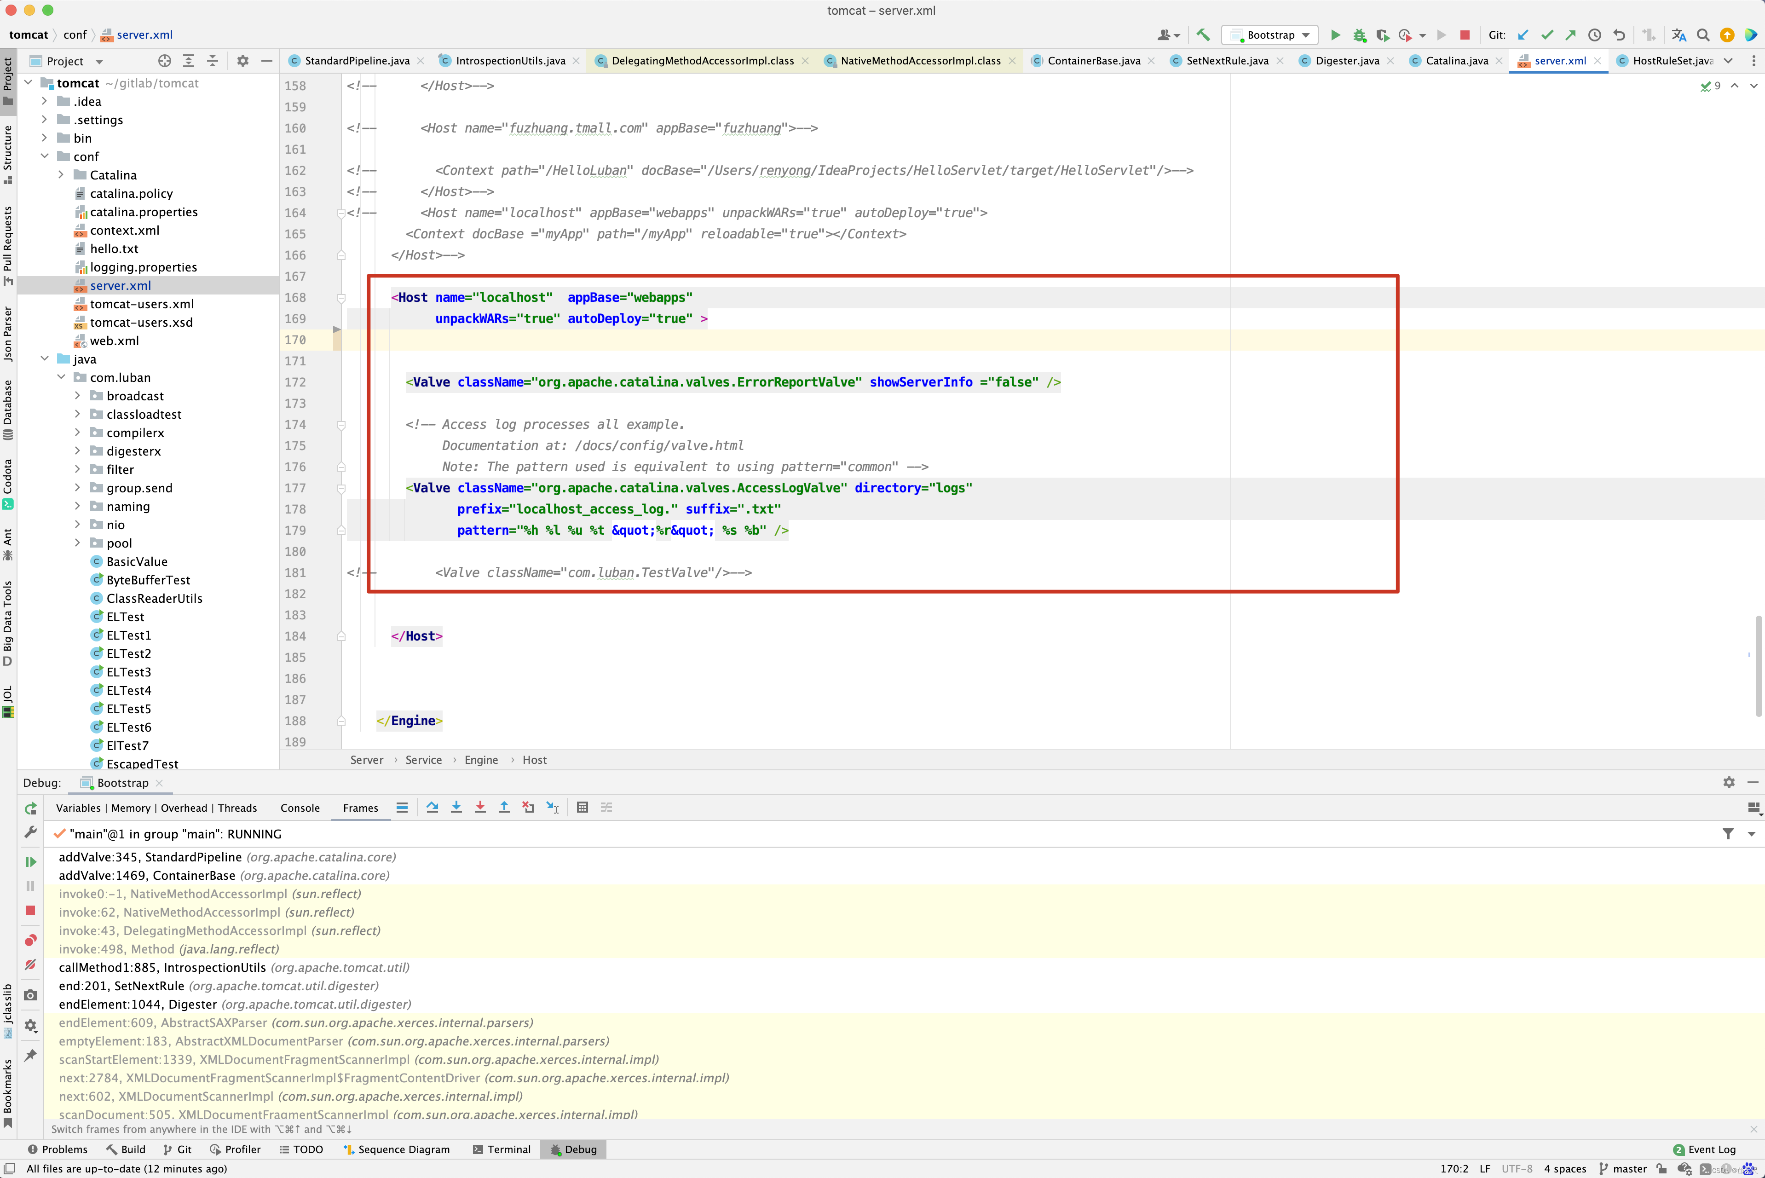This screenshot has width=1765, height=1178.
Task: Switch to Catalina.java editor tab
Action: click(x=1456, y=61)
